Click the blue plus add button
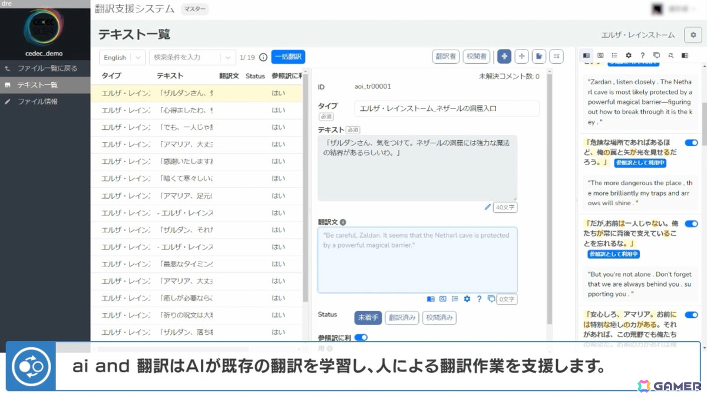 [x=504, y=56]
